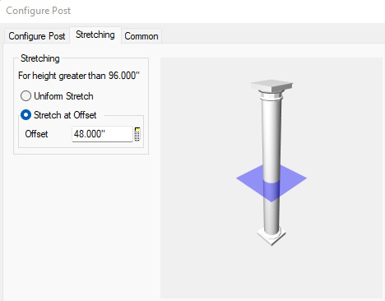The image size is (385, 301).
Task: Click the Offset label text
Action: coord(36,134)
